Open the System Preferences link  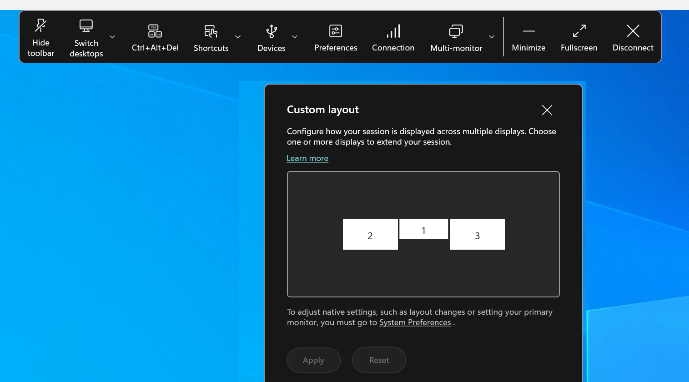point(415,322)
